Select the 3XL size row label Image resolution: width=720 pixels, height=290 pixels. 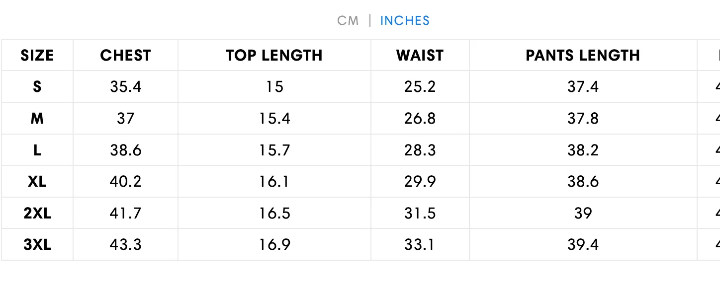click(37, 245)
